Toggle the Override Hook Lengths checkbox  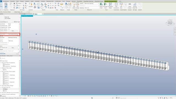pos(9,29)
